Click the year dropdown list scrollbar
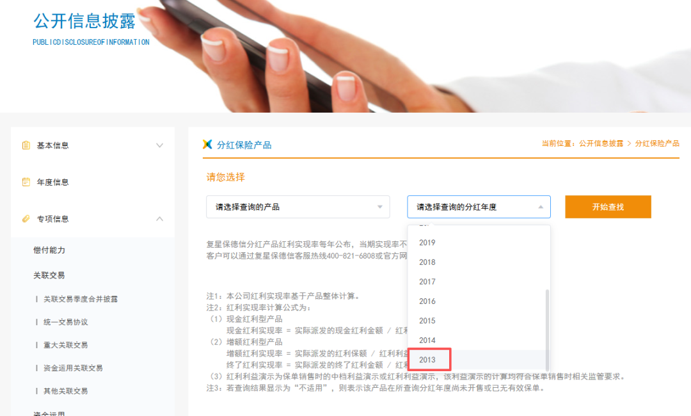 tap(547, 320)
